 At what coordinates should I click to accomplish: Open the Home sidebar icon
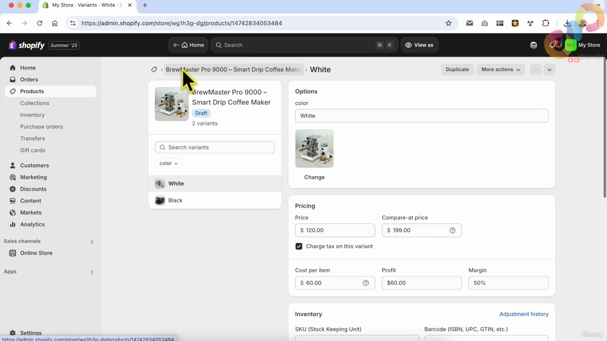13,68
